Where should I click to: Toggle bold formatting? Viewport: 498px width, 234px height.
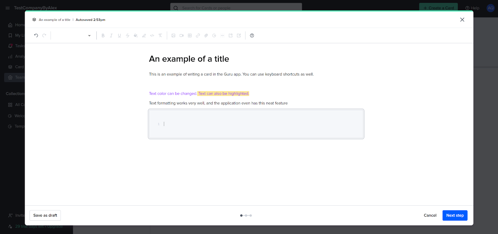103,35
